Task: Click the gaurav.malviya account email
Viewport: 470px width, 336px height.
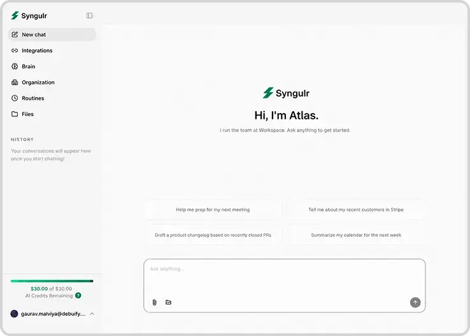Action: (x=53, y=314)
